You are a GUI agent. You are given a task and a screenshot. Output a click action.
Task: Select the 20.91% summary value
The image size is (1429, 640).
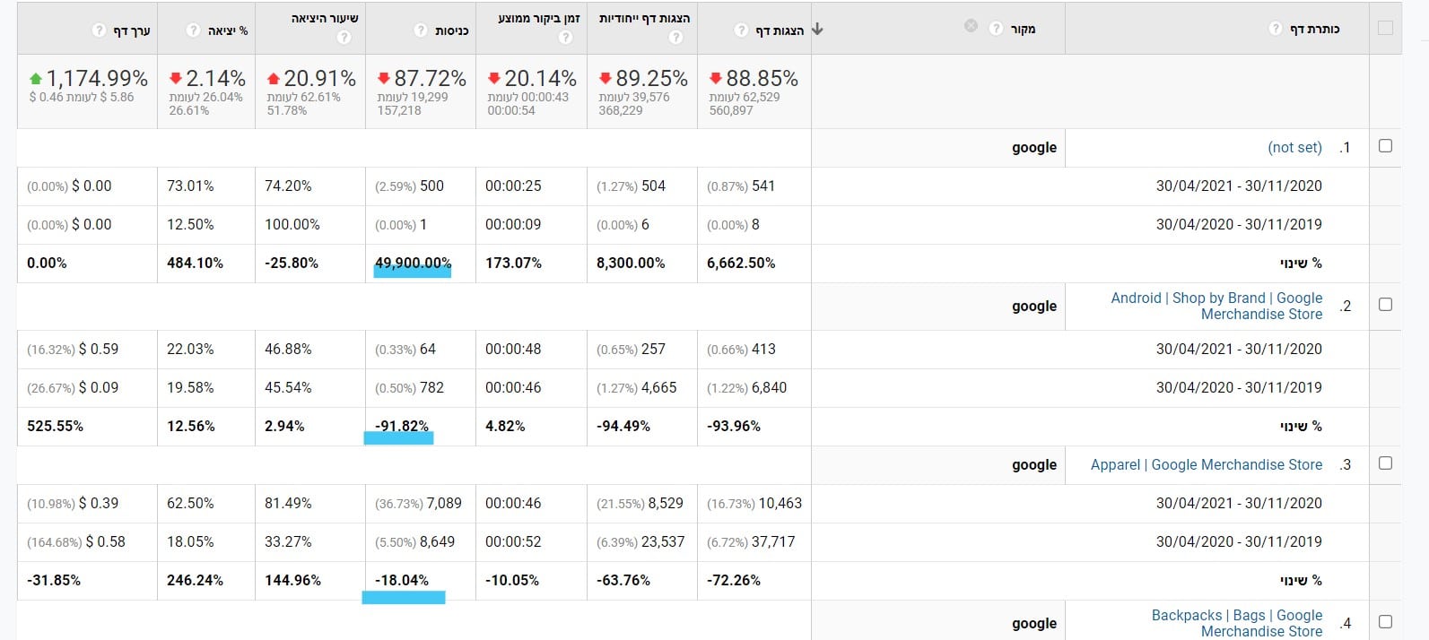coord(319,79)
